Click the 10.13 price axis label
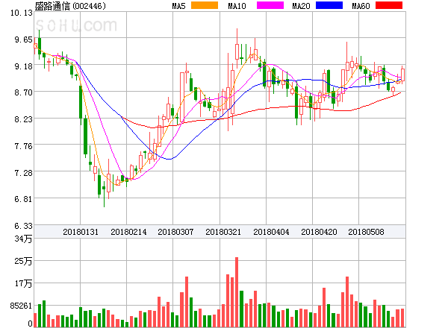Viewport: 448px width, 328px height. point(22,13)
